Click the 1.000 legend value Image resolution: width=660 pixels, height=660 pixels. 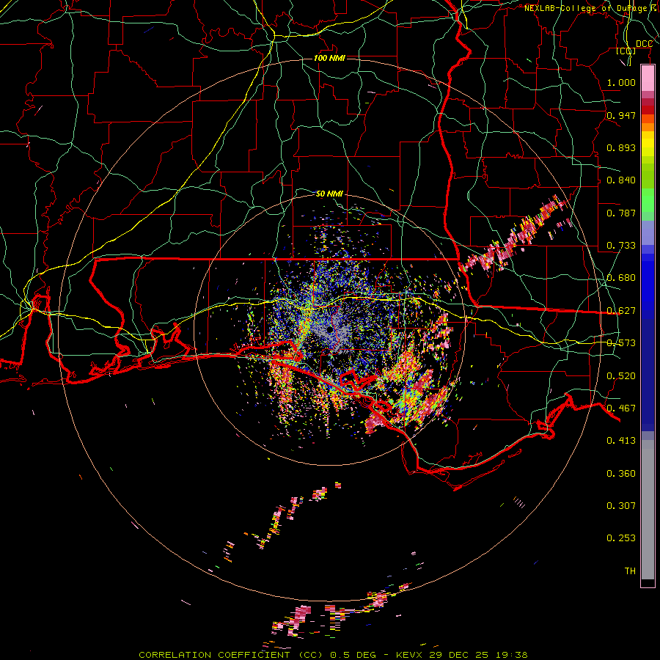pos(621,82)
